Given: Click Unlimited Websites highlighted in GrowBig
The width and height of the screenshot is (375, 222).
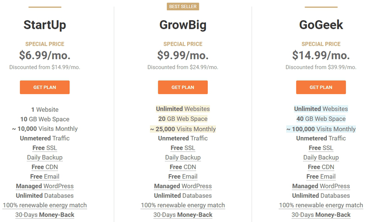Looking at the screenshot, I should 183,109.
